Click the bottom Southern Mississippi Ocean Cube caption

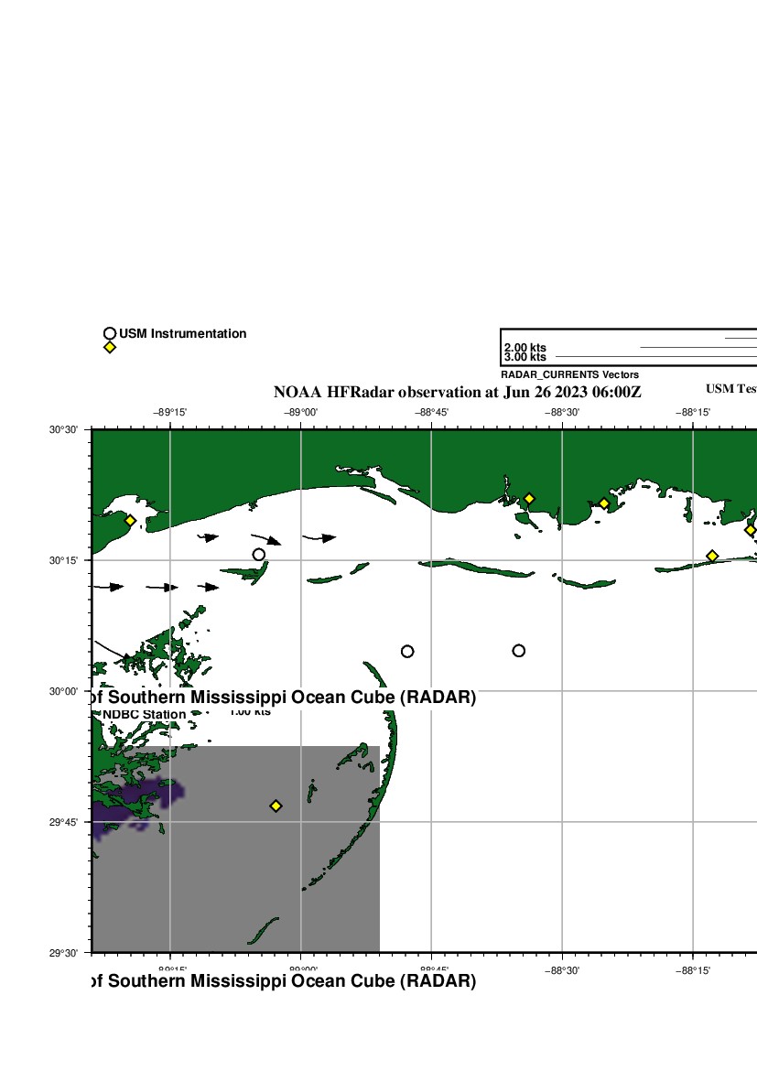[x=284, y=981]
